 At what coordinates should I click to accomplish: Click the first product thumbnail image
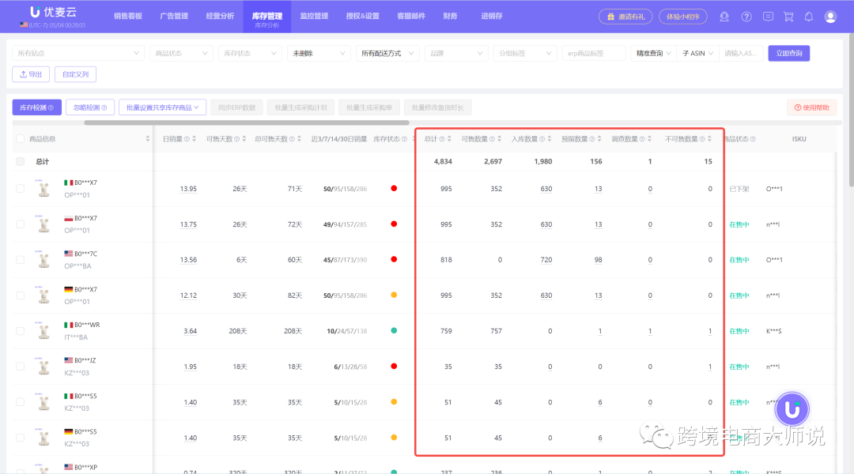pyautogui.click(x=43, y=188)
